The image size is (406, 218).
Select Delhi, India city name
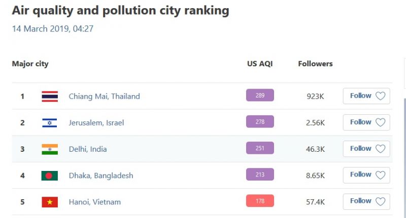88,149
